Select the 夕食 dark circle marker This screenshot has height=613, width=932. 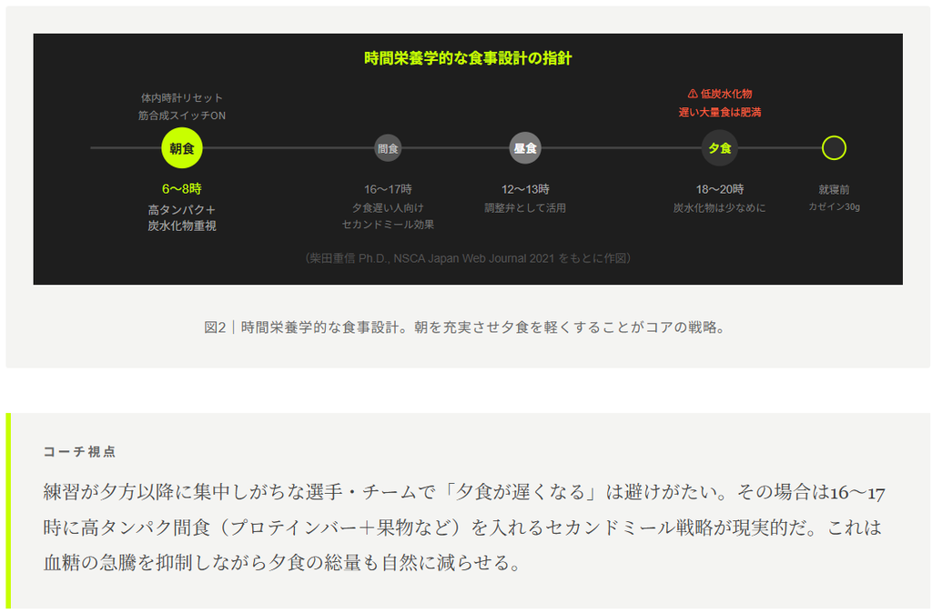[719, 148]
